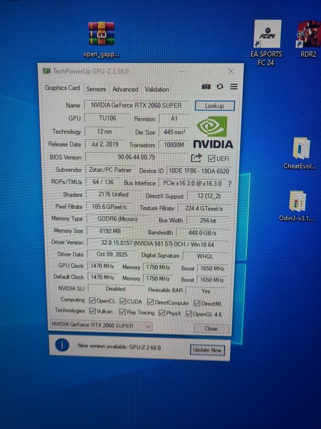Click the Bus Width field 256 bit
Image resolution: width=321 pixels, height=429 pixels.
point(208,221)
